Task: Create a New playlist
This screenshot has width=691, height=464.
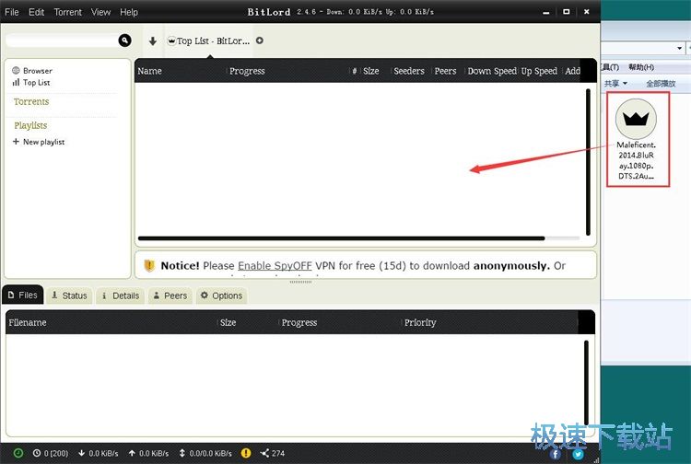Action: 39,142
